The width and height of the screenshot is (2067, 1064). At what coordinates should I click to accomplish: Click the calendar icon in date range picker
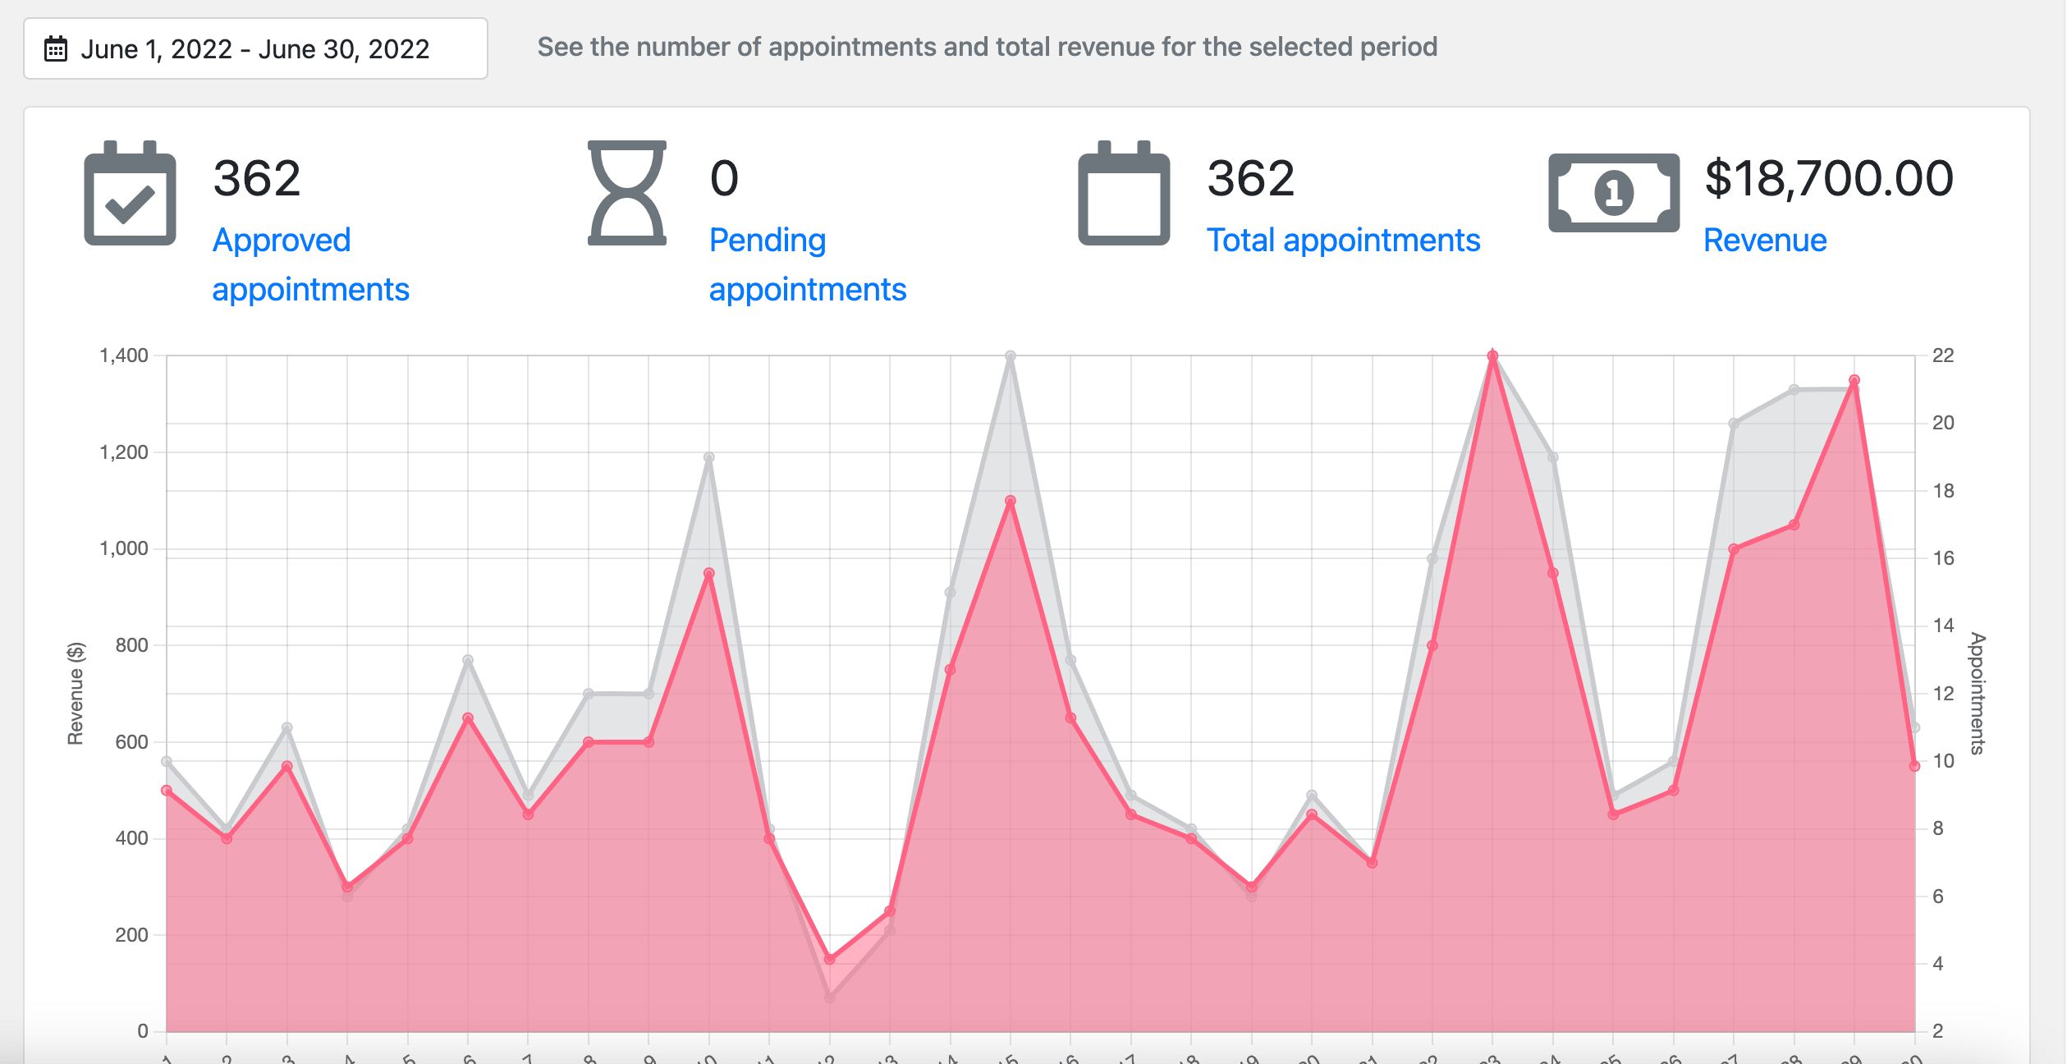point(56,49)
